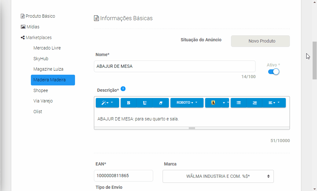The height and width of the screenshot is (191, 317).
Task: Click the 14/100 character counter
Action: click(x=249, y=77)
